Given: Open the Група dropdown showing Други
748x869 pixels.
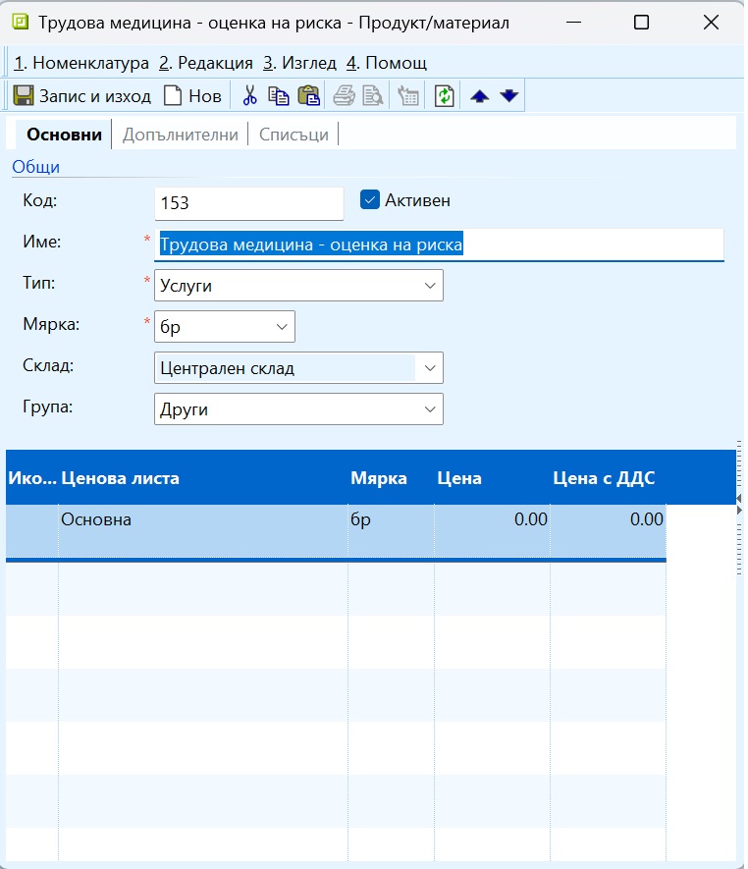Looking at the screenshot, I should (429, 409).
